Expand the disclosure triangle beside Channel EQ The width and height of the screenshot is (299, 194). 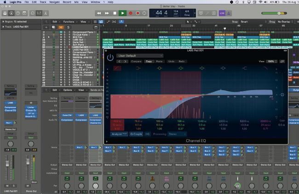click(x=107, y=142)
